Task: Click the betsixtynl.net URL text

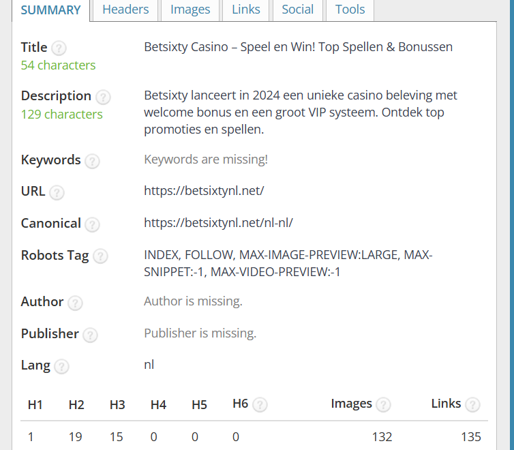Action: pos(204,191)
